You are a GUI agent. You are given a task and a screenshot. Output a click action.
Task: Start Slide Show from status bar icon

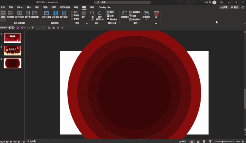[x=210, y=141]
